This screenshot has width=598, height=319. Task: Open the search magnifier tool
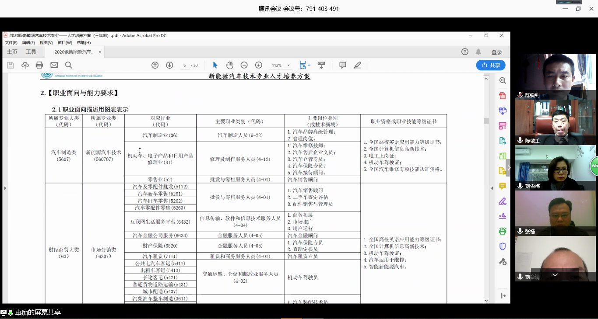tap(69, 65)
